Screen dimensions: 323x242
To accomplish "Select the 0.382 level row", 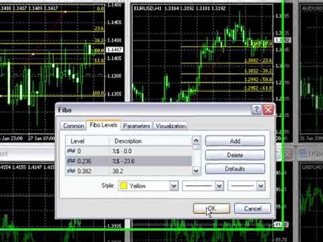I will point(129,171).
